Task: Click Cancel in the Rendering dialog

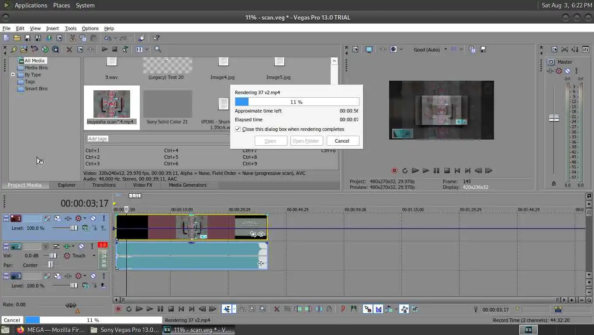Action: coord(342,141)
